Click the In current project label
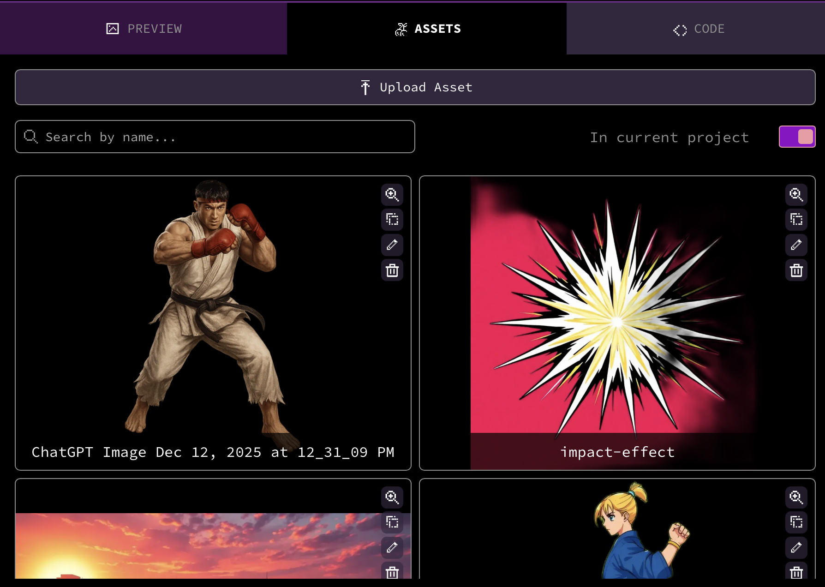Screen dimensions: 825x587 pos(670,138)
